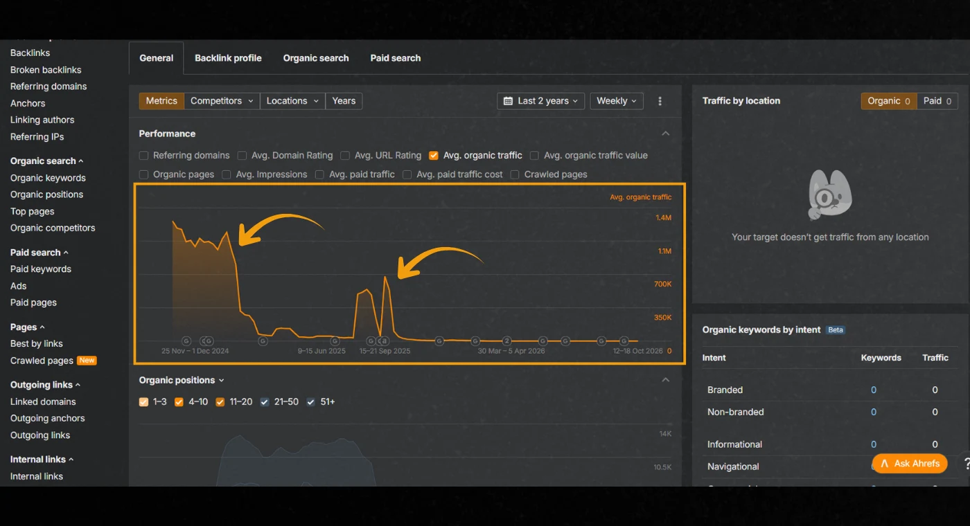Enable the Organic pages checkbox
Screen dimensions: 970x526
(144, 174)
